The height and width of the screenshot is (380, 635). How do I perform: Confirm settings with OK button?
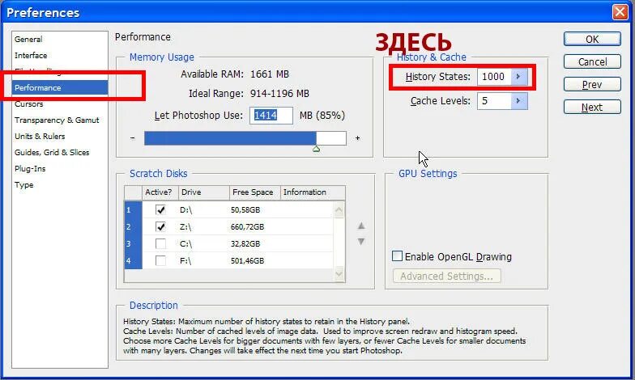click(x=592, y=39)
